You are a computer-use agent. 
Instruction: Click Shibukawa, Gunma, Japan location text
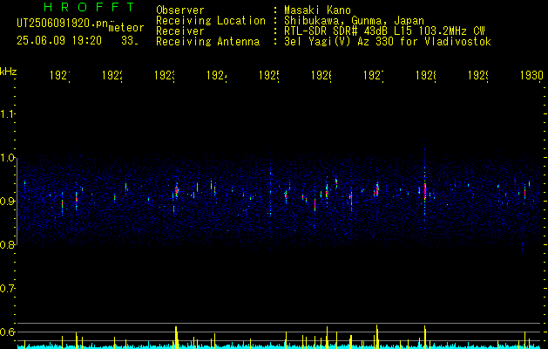pyautogui.click(x=355, y=21)
